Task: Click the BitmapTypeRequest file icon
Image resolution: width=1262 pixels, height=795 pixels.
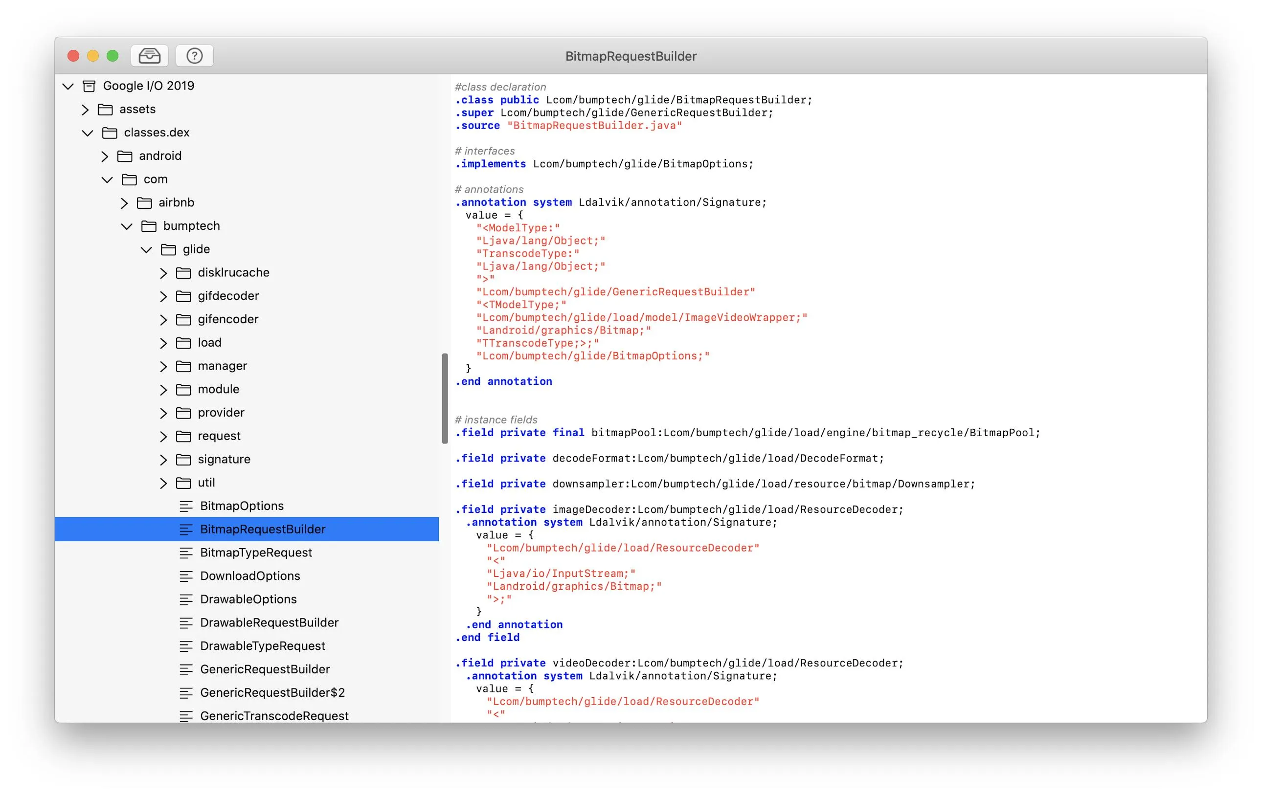Action: (186, 553)
